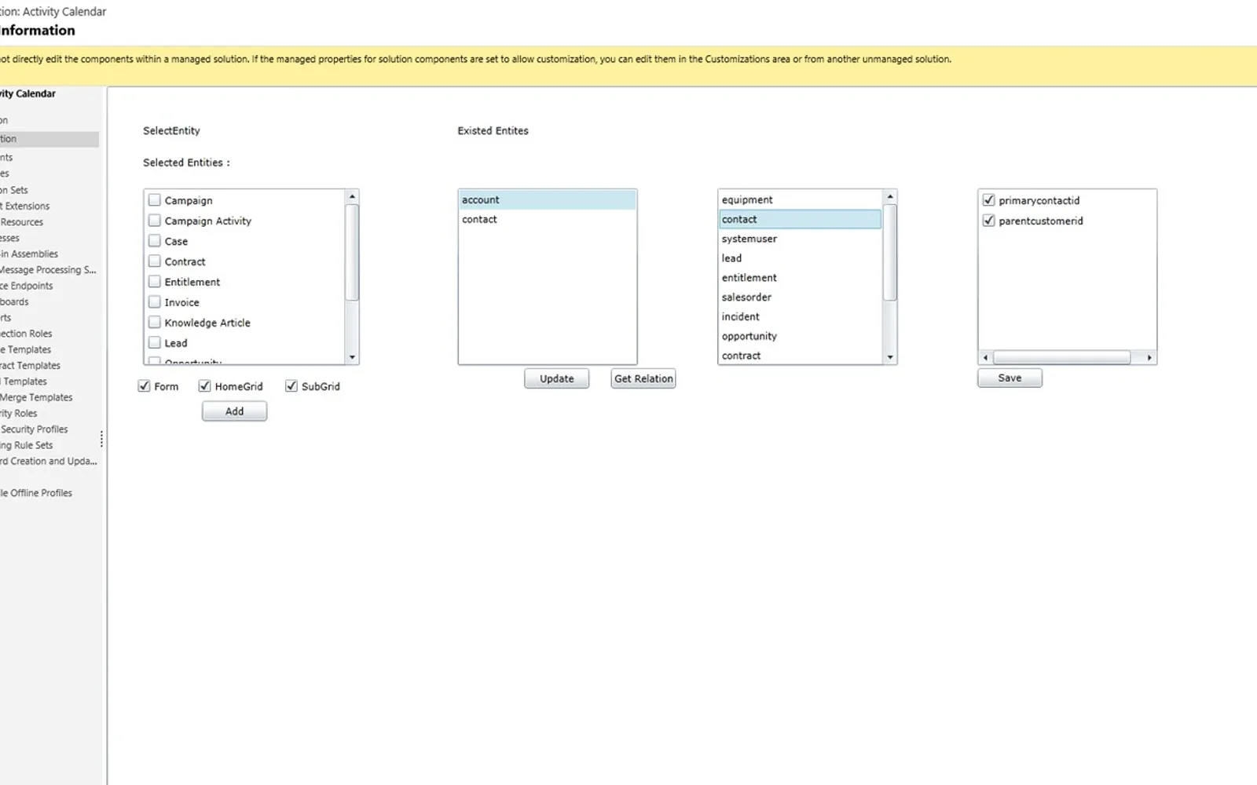The width and height of the screenshot is (1257, 785).
Task: Open Message Processing S... sidebar item
Action: coord(48,270)
